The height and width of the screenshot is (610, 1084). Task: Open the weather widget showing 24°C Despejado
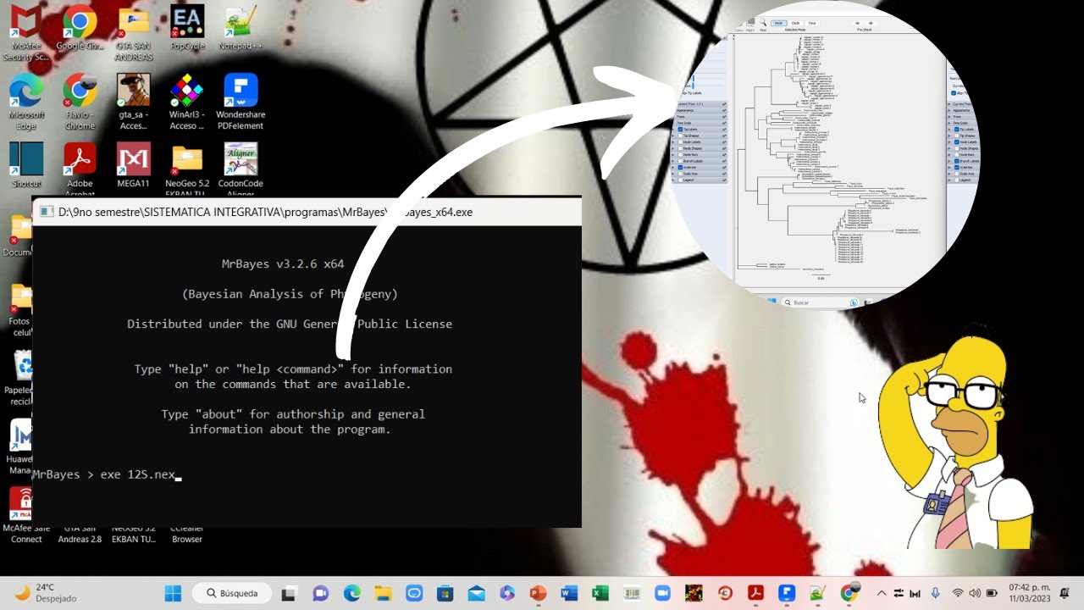(47, 593)
